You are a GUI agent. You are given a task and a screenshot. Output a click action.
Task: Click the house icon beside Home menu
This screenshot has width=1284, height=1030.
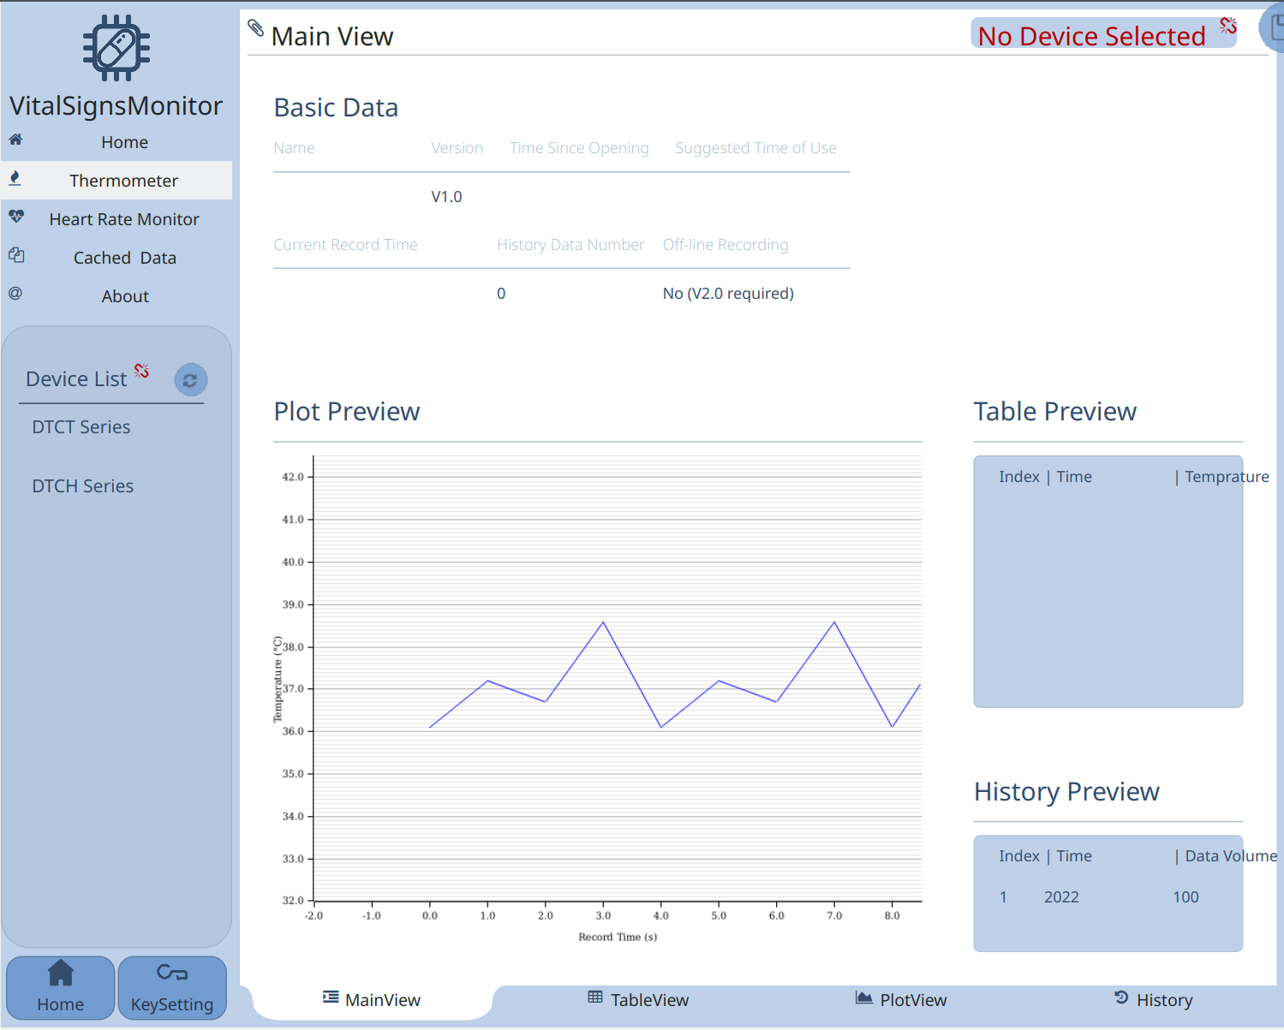pyautogui.click(x=15, y=139)
